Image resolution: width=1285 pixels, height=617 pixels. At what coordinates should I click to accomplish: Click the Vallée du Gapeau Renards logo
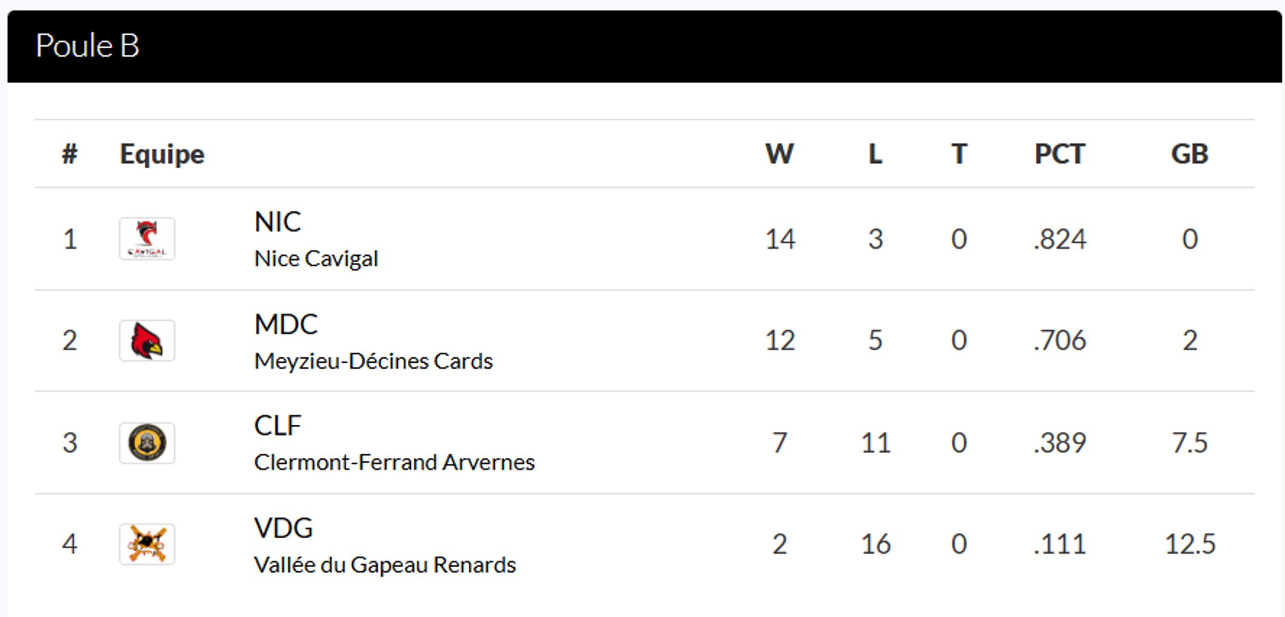click(147, 544)
